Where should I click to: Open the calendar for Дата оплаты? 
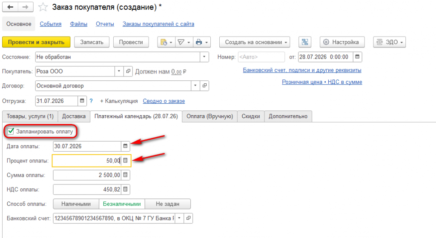click(x=126, y=146)
